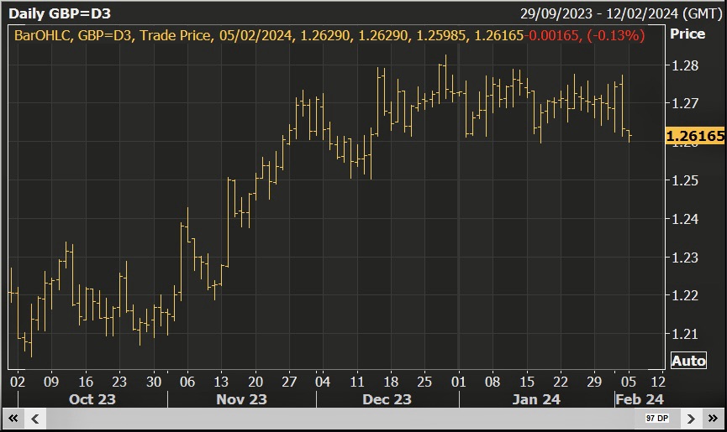Click the Feb 24 month label
727x432 pixels.
[x=639, y=399]
